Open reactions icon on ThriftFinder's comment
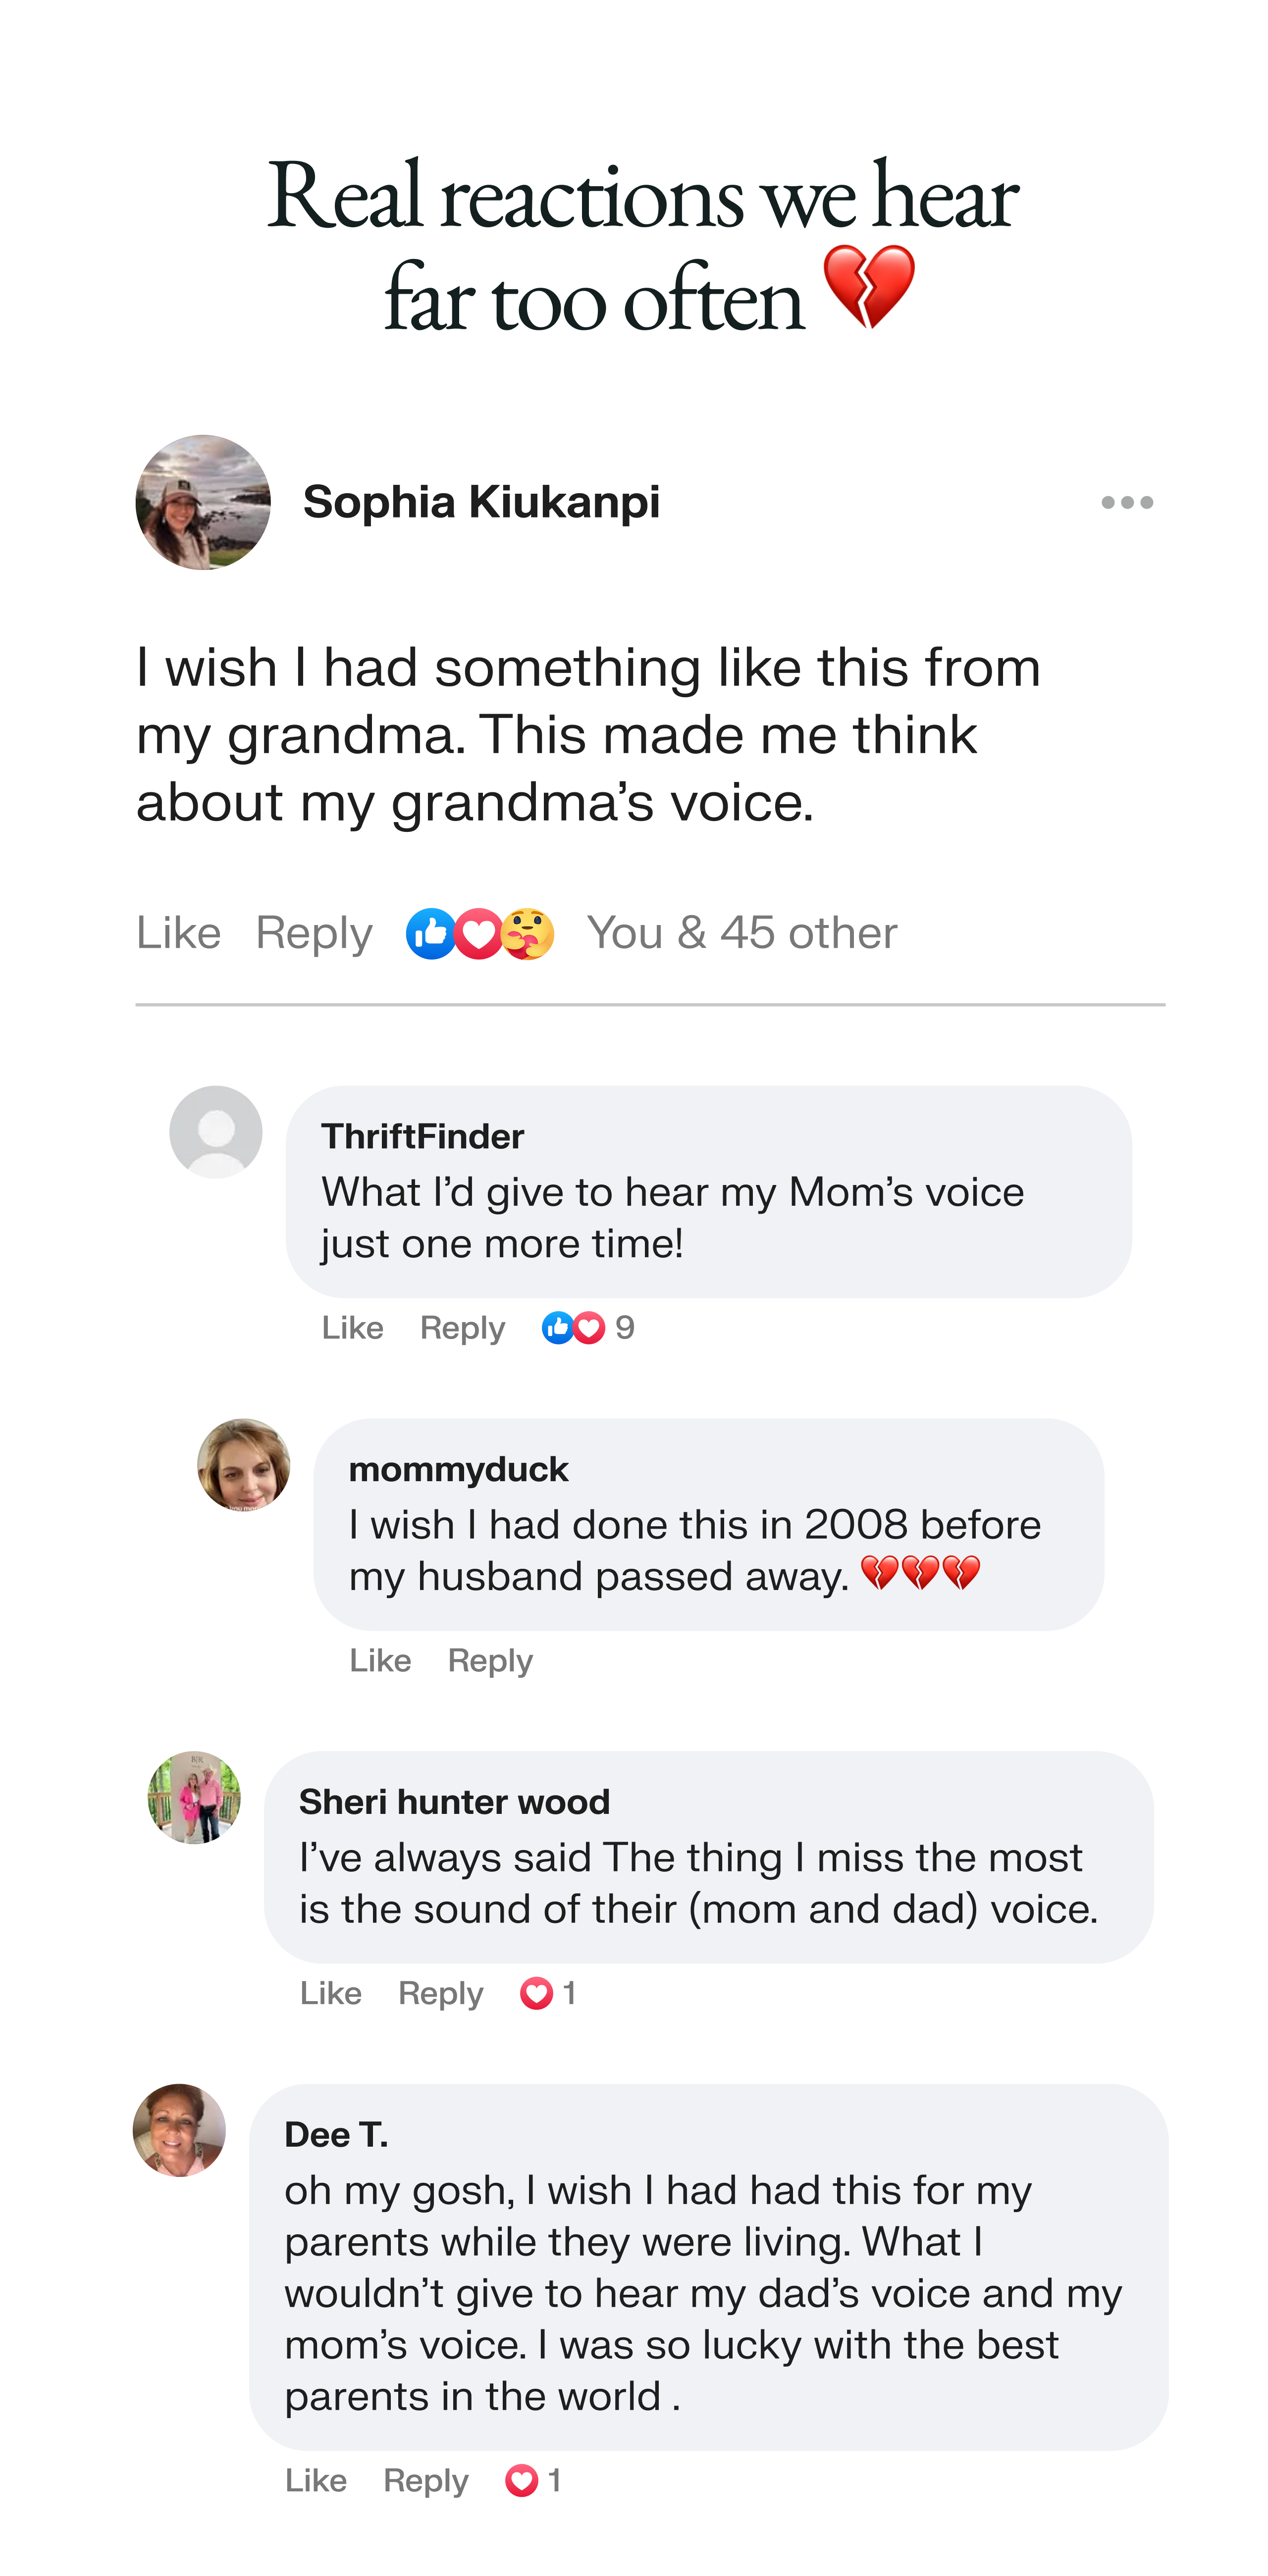 pyautogui.click(x=573, y=1328)
